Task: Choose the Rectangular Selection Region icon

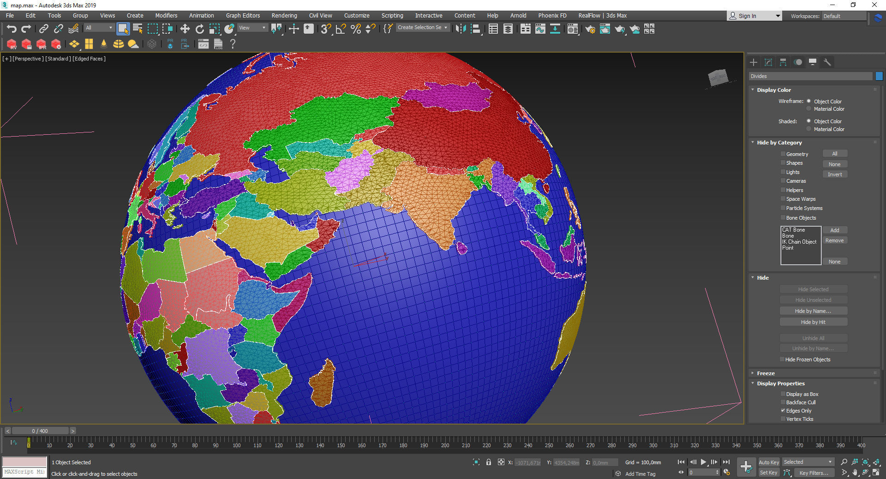Action: click(152, 29)
